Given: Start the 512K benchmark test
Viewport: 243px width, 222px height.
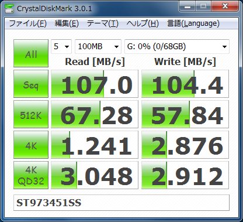Looking at the screenshot, I should tap(31, 114).
